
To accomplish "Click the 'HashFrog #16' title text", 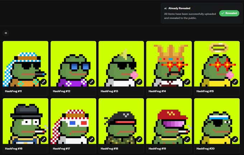I will pos(14,149).
